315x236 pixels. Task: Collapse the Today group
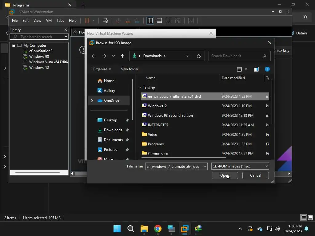tap(140, 88)
